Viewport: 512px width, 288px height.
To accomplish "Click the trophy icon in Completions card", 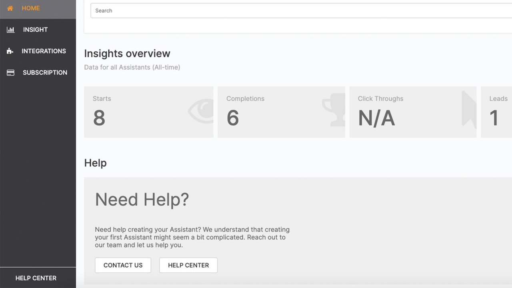I will [x=334, y=110].
